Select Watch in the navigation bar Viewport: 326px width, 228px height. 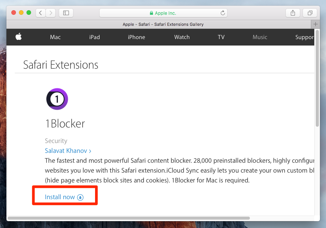(182, 37)
